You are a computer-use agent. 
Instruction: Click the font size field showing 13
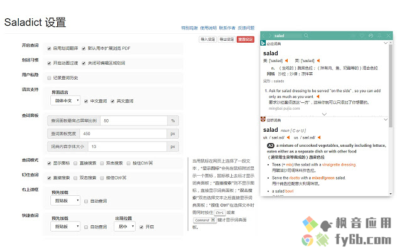[x=128, y=147]
